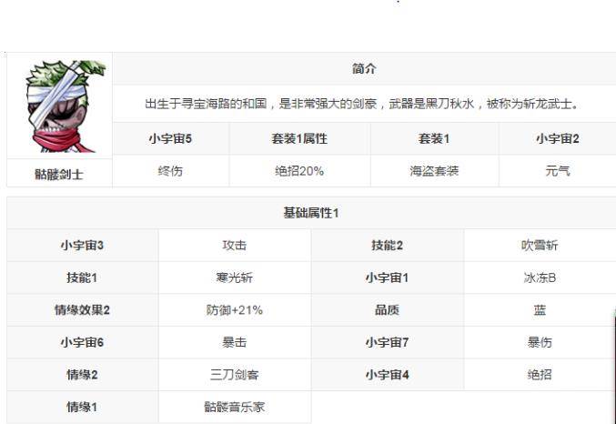This screenshot has width=616, height=424.
Task: Select the 防御+21% bond effect value
Action: (x=234, y=310)
